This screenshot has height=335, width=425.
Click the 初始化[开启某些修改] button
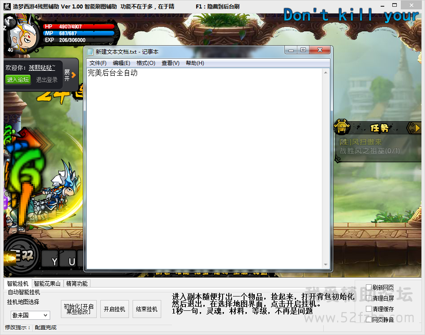tap(78, 309)
